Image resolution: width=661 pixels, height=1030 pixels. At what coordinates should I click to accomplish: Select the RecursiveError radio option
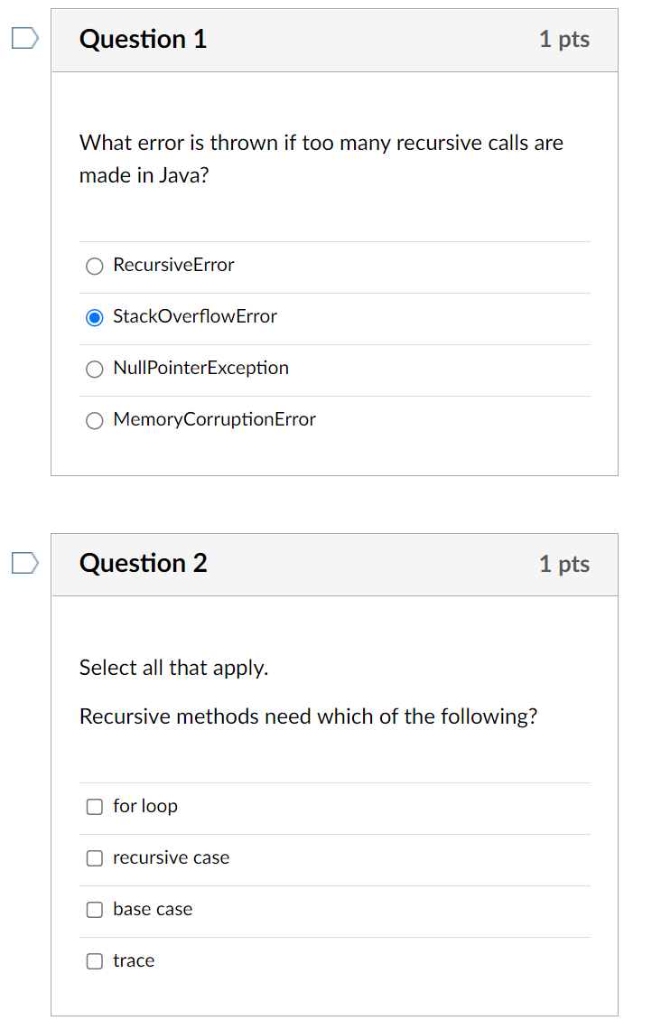point(94,266)
